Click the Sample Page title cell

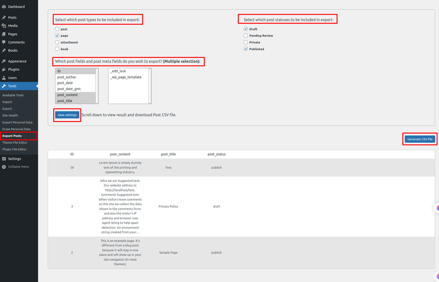[x=168, y=252]
